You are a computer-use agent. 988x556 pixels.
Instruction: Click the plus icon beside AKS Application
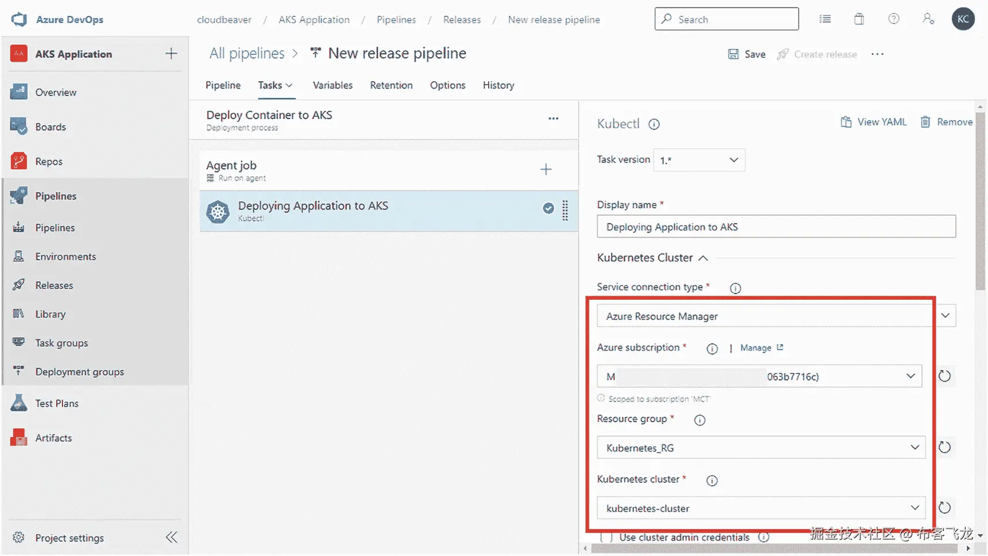coord(171,54)
